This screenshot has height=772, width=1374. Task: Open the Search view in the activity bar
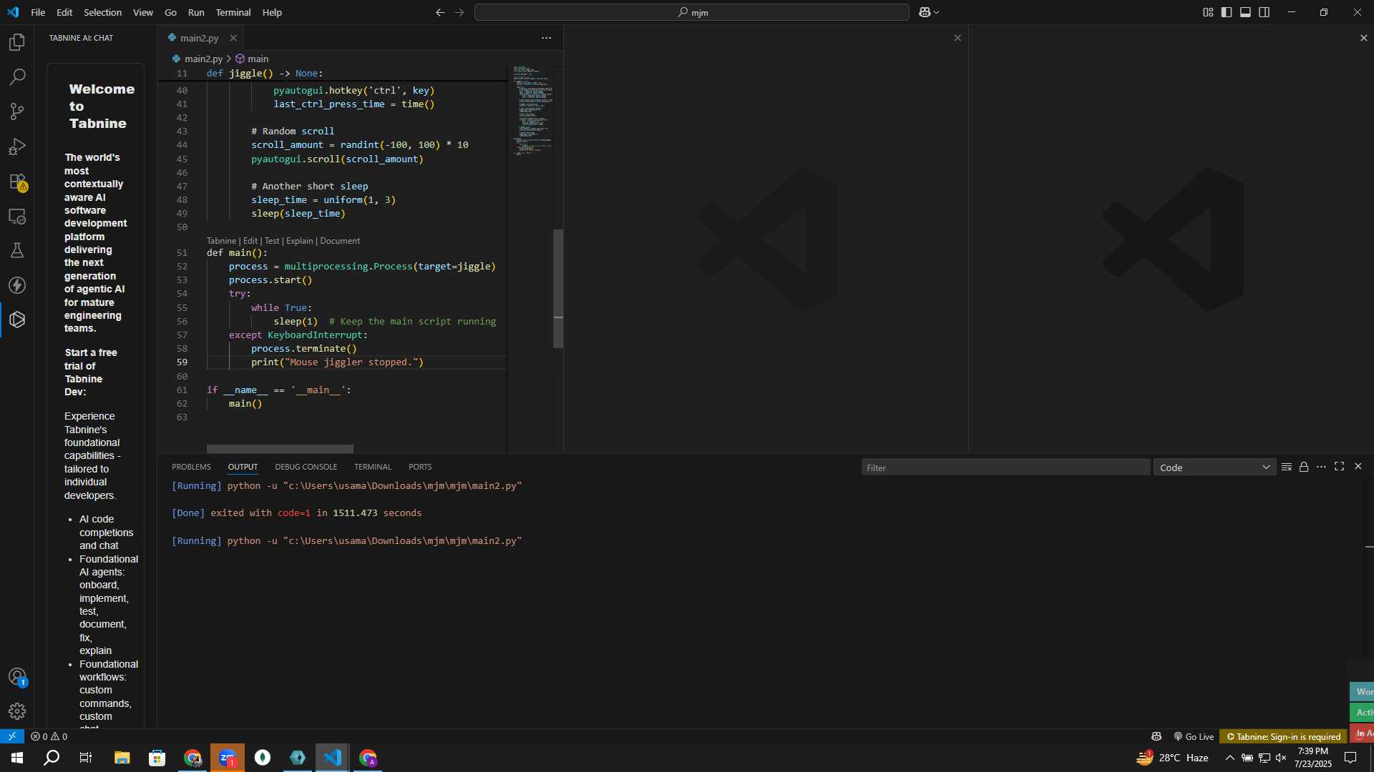(x=17, y=77)
